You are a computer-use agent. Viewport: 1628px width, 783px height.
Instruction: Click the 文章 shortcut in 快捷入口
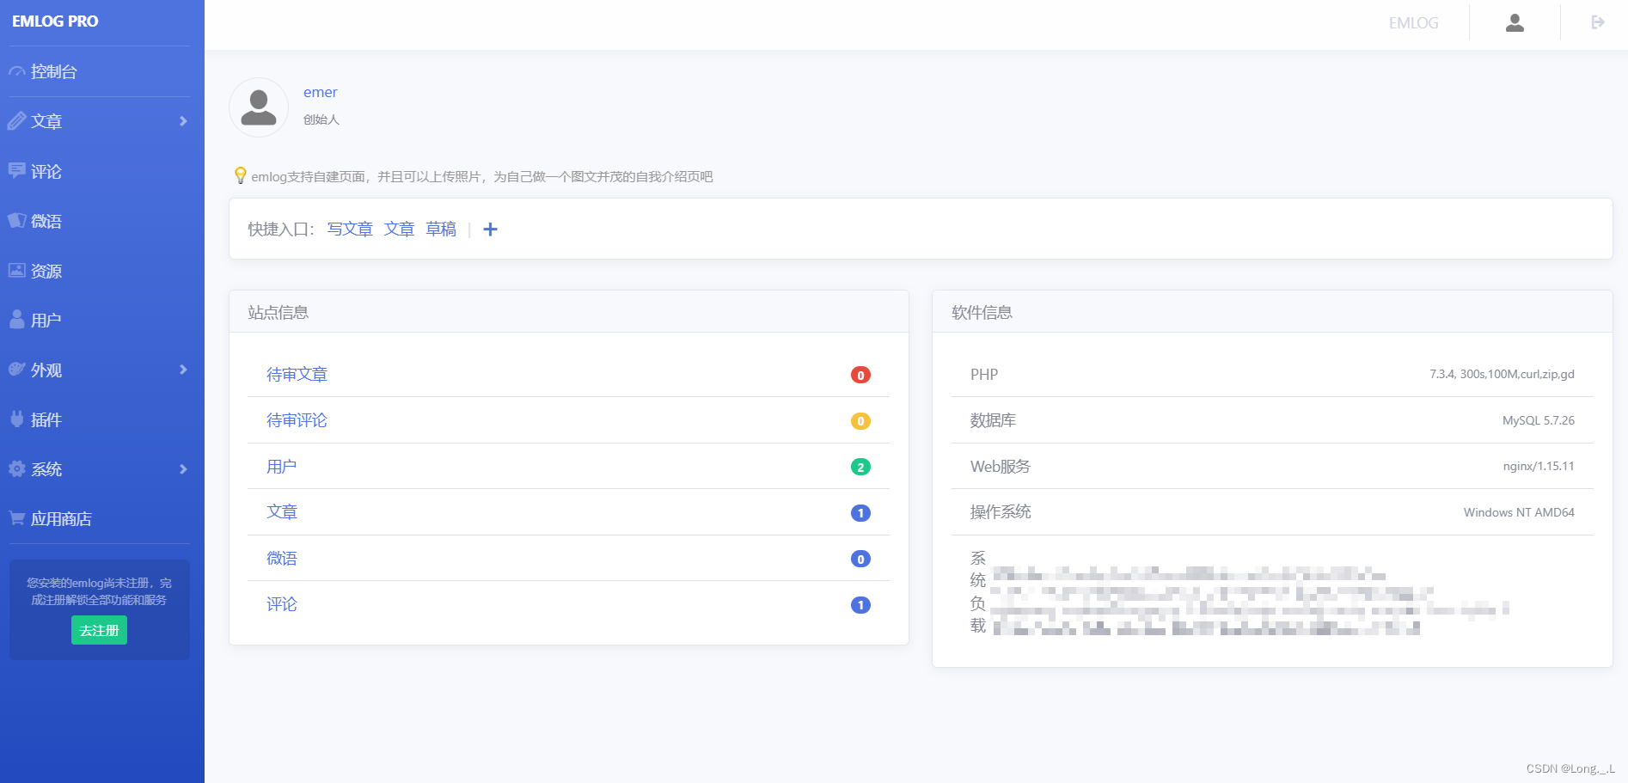[399, 229]
